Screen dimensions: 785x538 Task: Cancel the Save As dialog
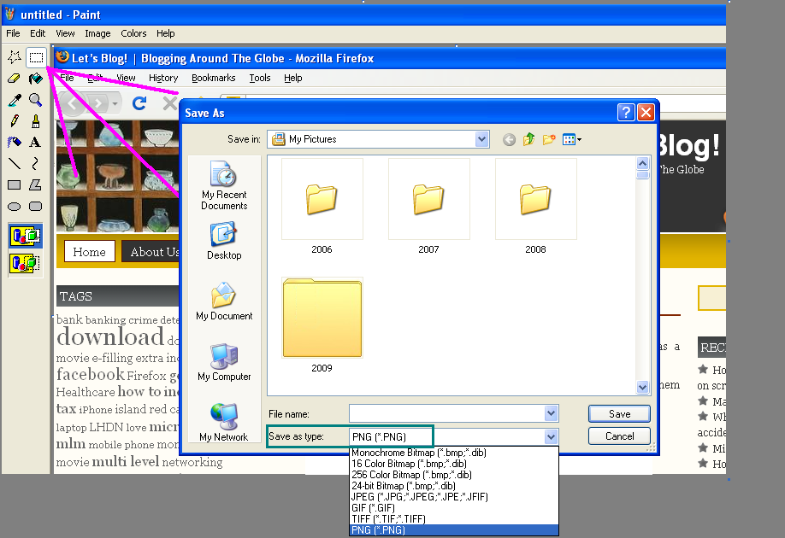[x=619, y=436]
